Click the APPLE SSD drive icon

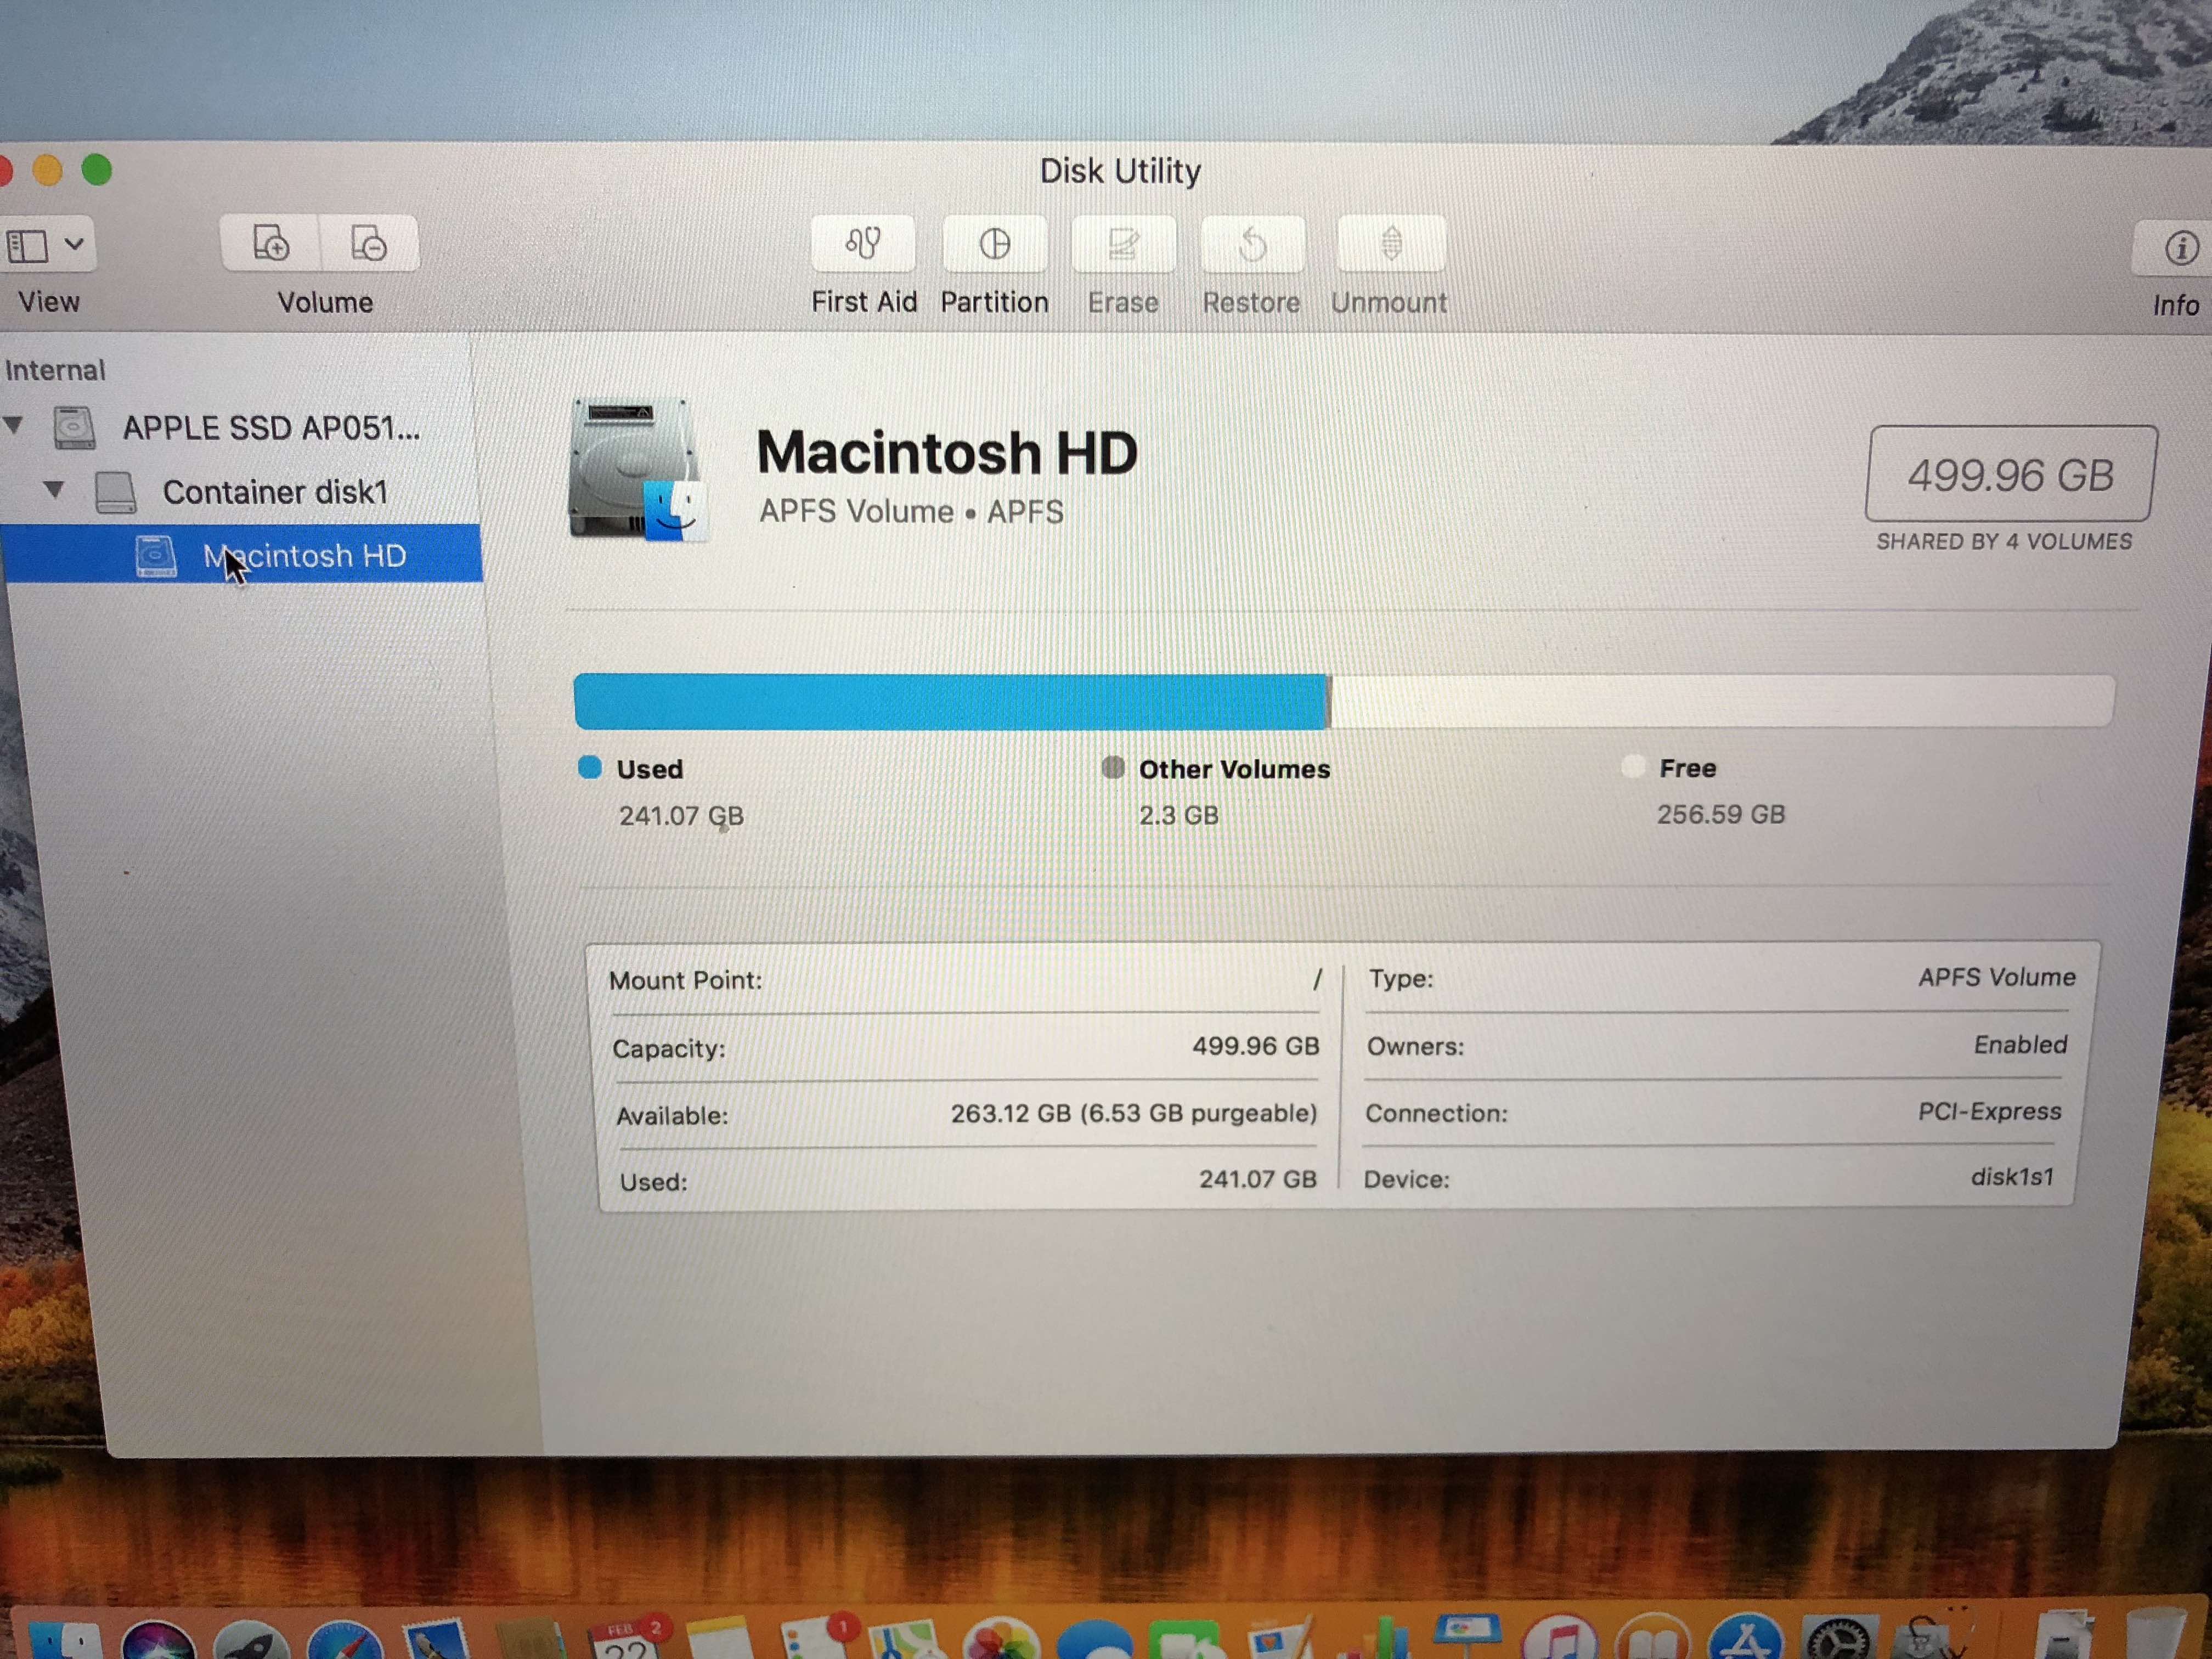74,428
